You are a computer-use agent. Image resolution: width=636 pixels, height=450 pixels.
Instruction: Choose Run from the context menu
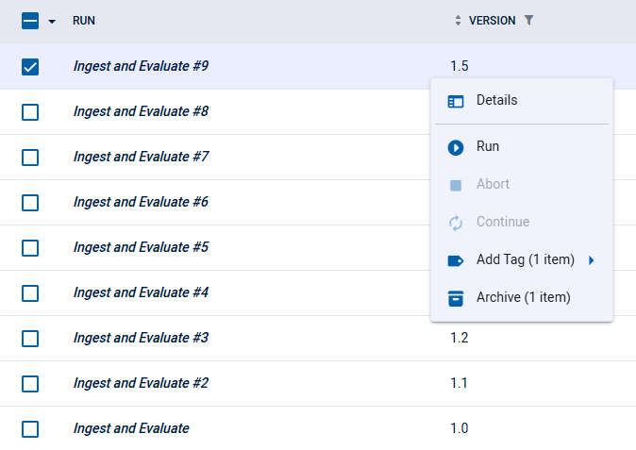coord(488,147)
